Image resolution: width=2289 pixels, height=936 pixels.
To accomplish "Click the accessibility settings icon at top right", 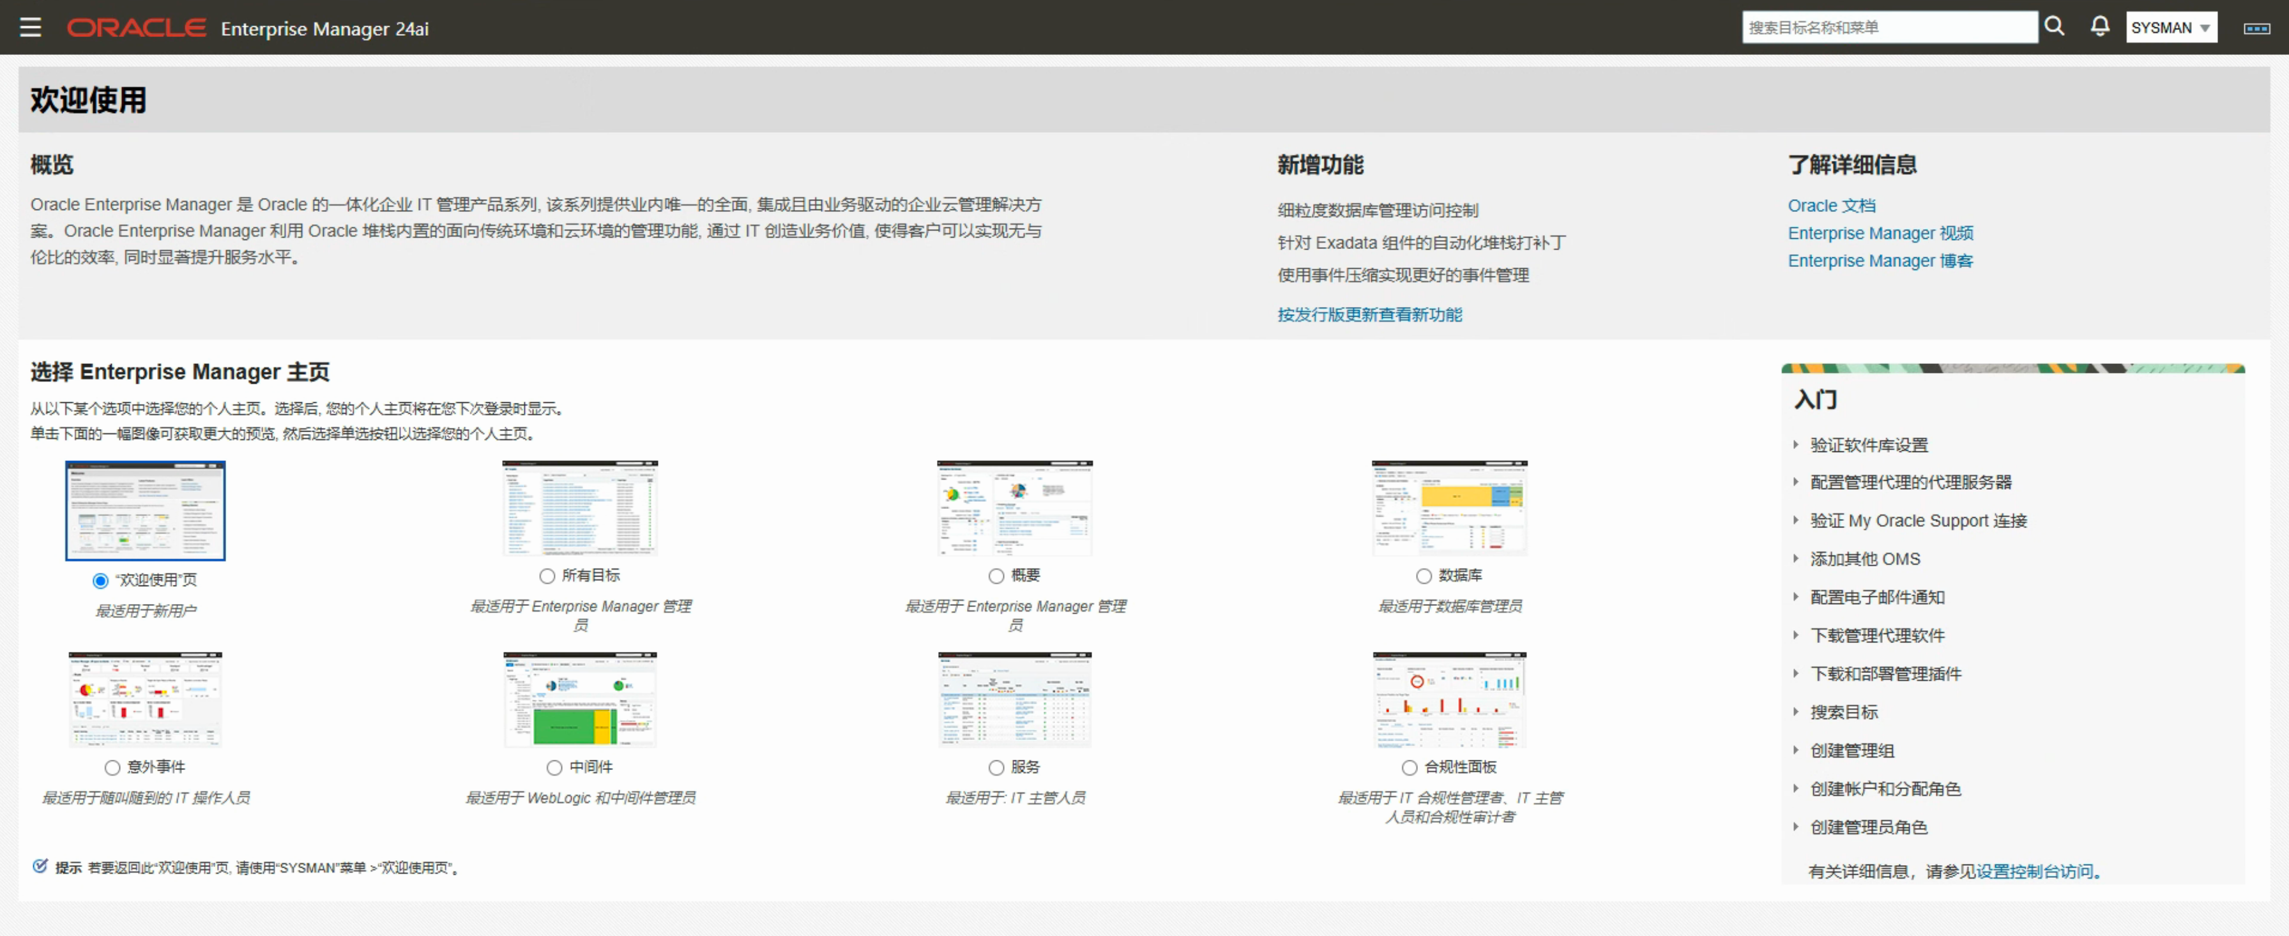I will [2256, 29].
